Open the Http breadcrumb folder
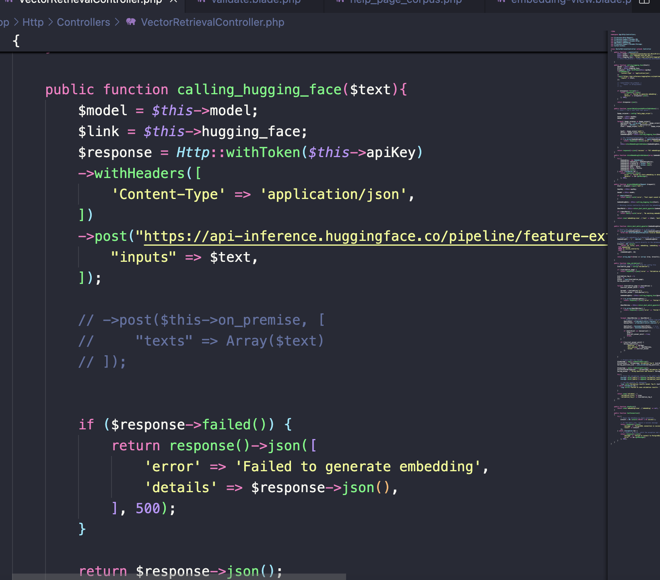660x580 pixels. click(33, 22)
